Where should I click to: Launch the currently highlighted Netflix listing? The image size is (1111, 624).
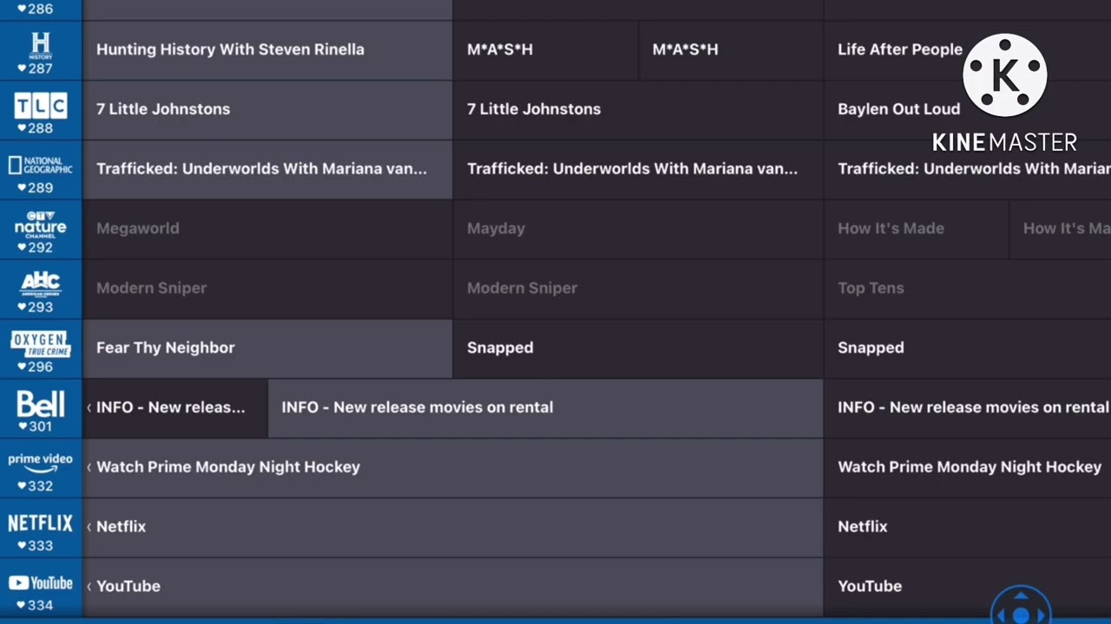coord(452,526)
